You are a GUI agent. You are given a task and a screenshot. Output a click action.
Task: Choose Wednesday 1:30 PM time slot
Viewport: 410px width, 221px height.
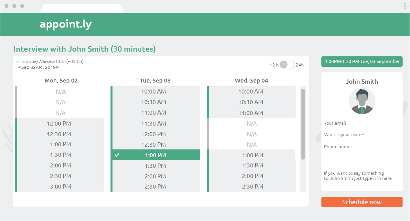(x=253, y=166)
